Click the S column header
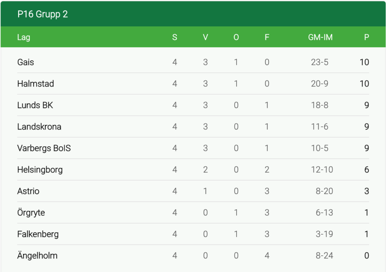The height and width of the screenshot is (272, 387). click(175, 37)
